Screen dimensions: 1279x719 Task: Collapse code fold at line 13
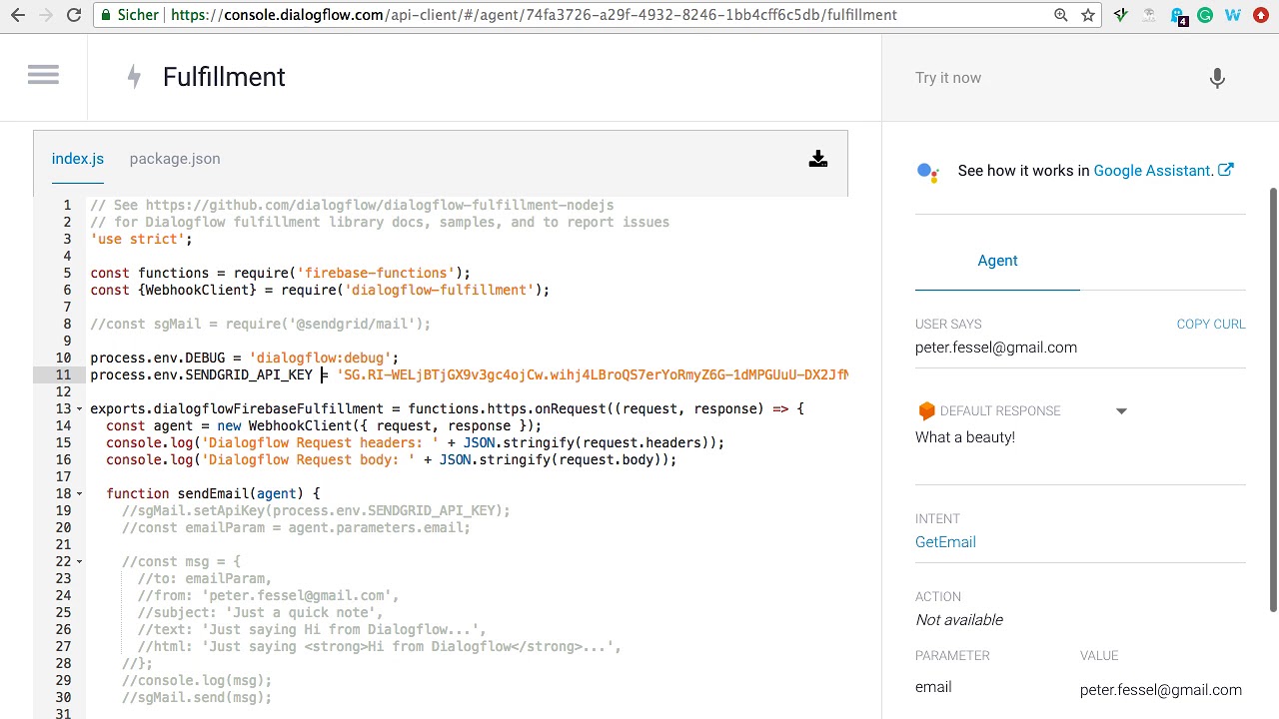80,408
